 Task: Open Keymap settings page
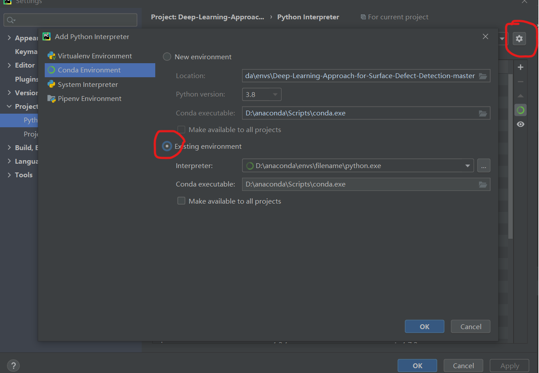click(x=26, y=51)
